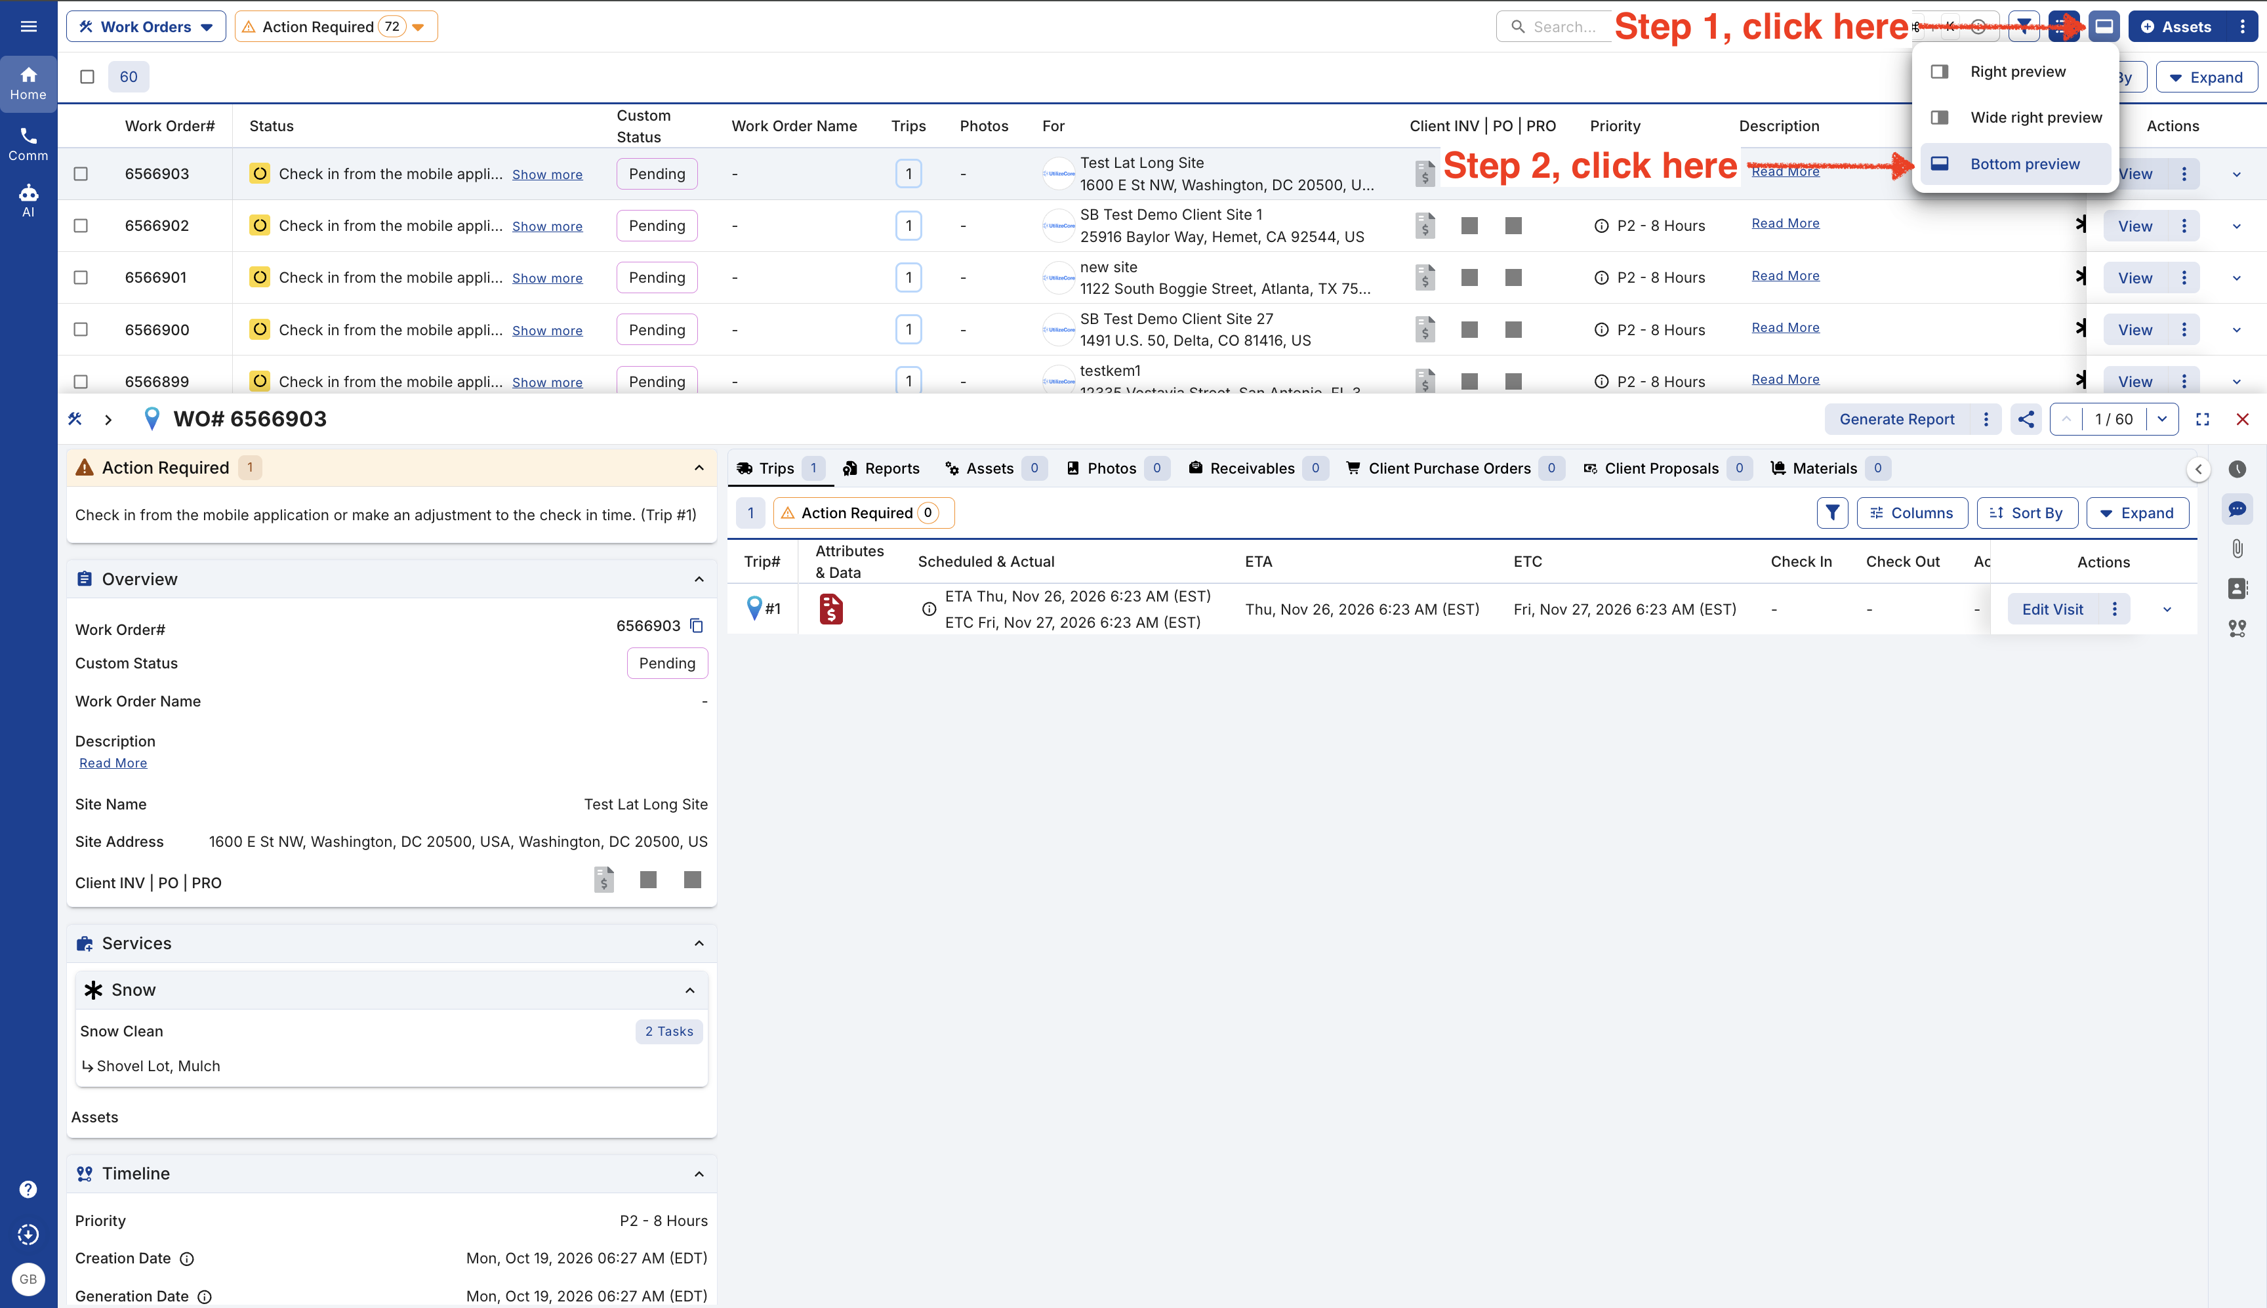
Task: Collapse the Overview section
Action: pyautogui.click(x=699, y=579)
